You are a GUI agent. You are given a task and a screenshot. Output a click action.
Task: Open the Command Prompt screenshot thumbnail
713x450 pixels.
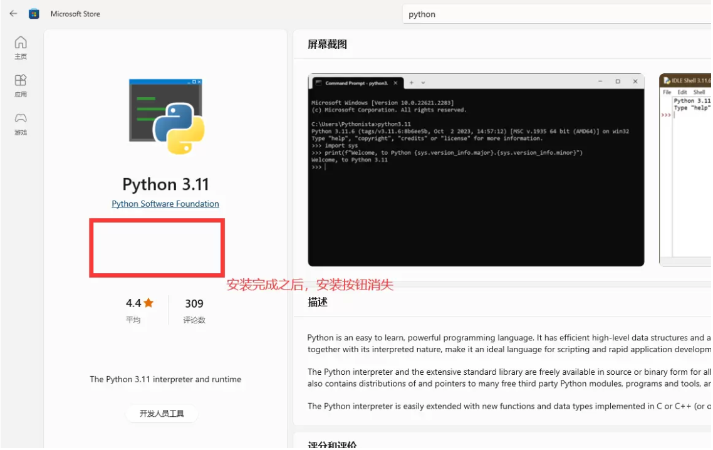(476, 170)
